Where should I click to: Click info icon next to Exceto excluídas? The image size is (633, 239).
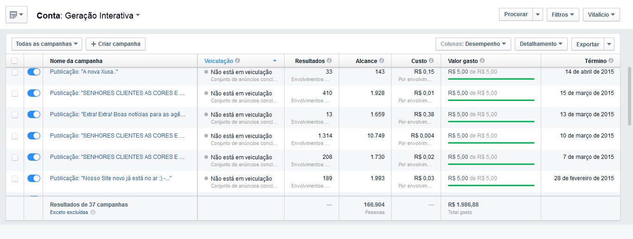(93, 213)
